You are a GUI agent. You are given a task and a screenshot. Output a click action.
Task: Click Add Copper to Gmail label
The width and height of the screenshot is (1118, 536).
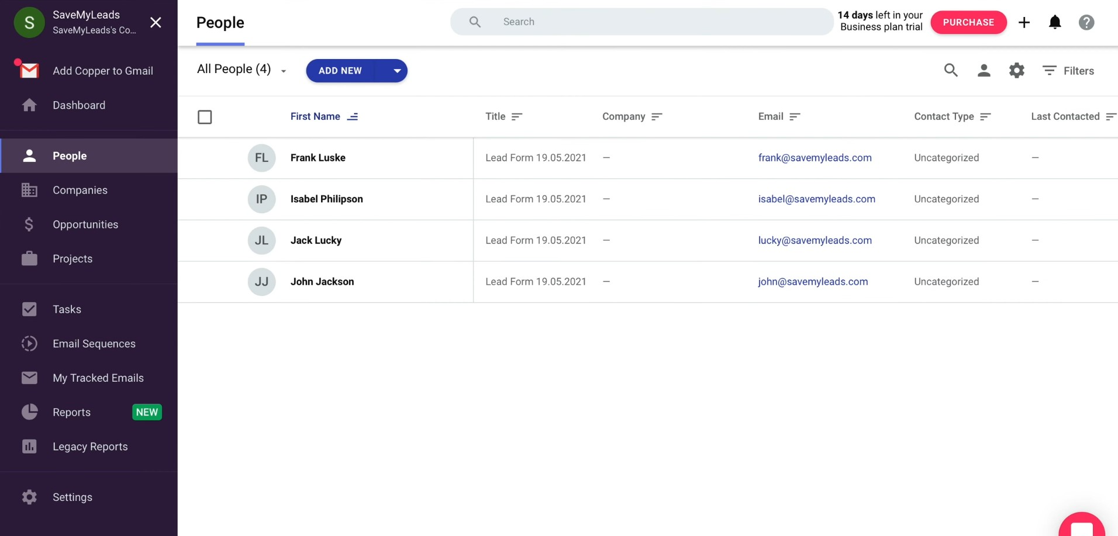pyautogui.click(x=103, y=71)
